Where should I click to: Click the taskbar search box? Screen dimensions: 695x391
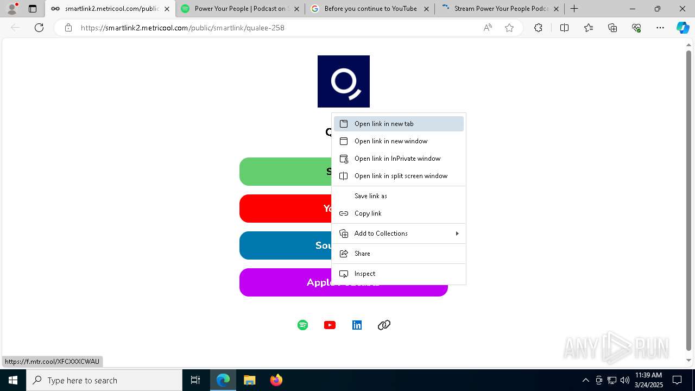tap(104, 380)
